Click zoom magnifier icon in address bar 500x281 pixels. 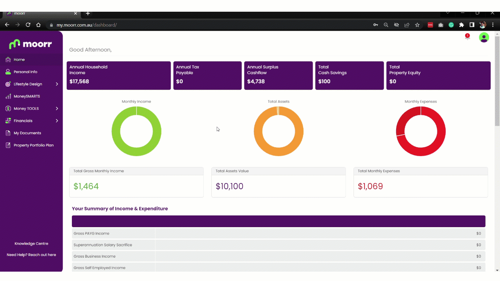(x=386, y=25)
